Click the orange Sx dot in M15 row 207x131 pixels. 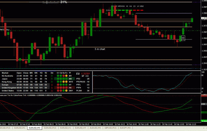tap(64, 82)
